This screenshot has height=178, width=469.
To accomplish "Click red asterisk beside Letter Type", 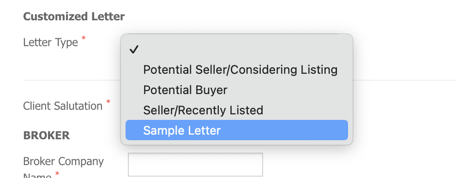I will click(84, 38).
